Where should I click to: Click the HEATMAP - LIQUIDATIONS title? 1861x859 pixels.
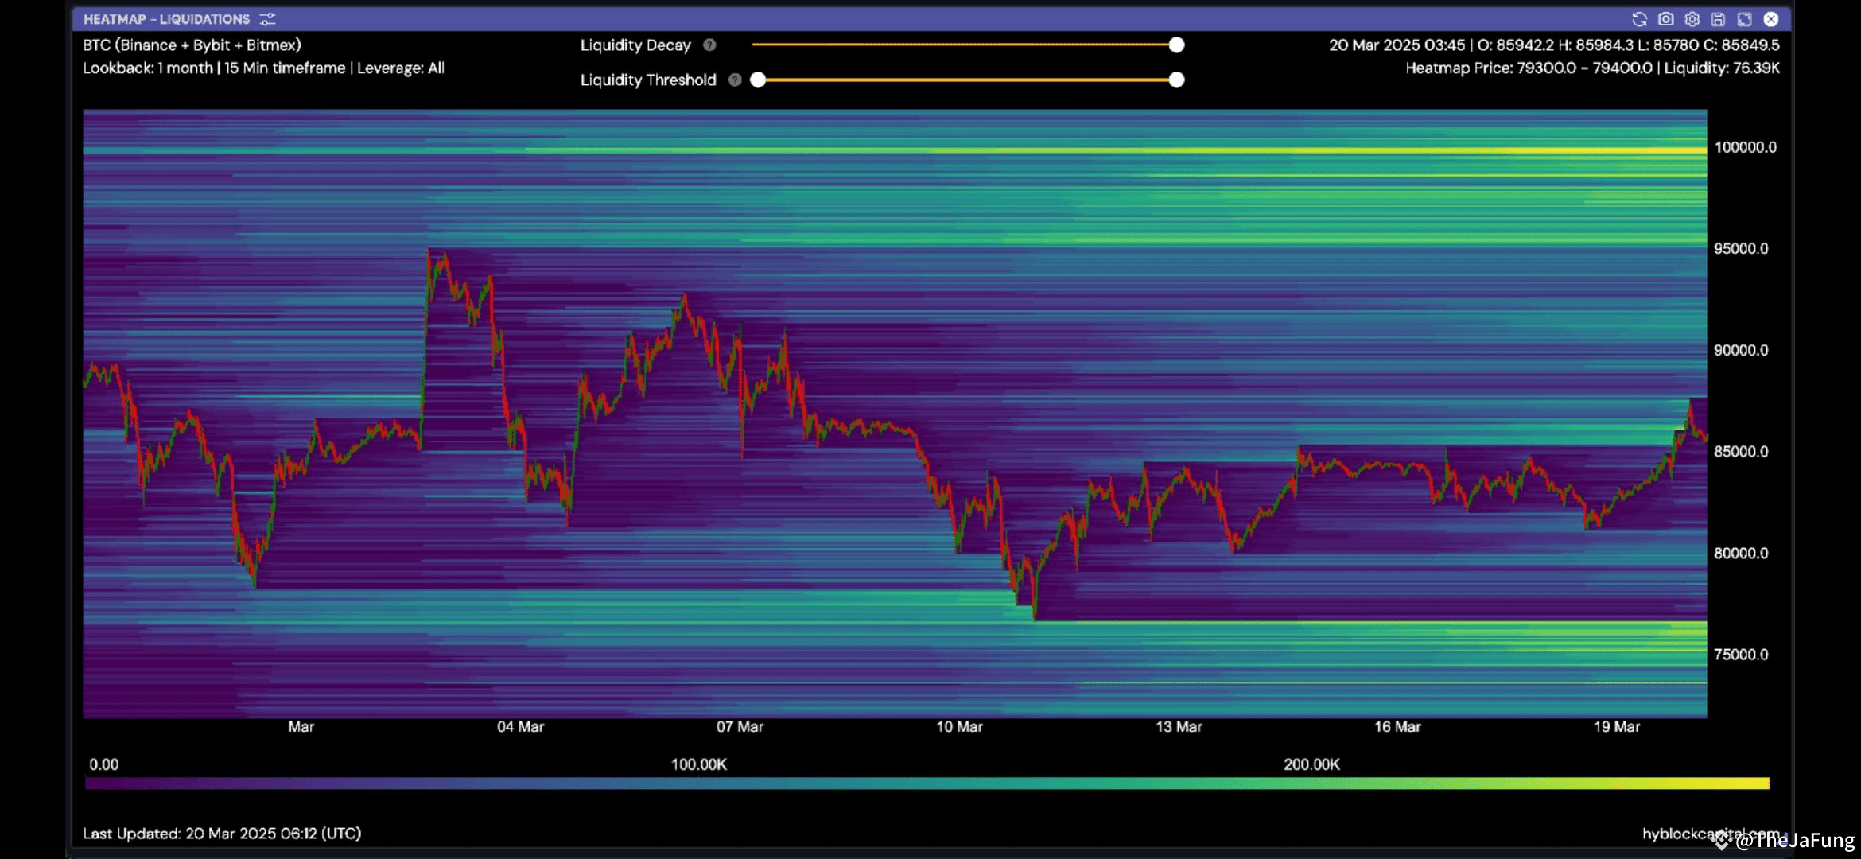click(x=166, y=19)
